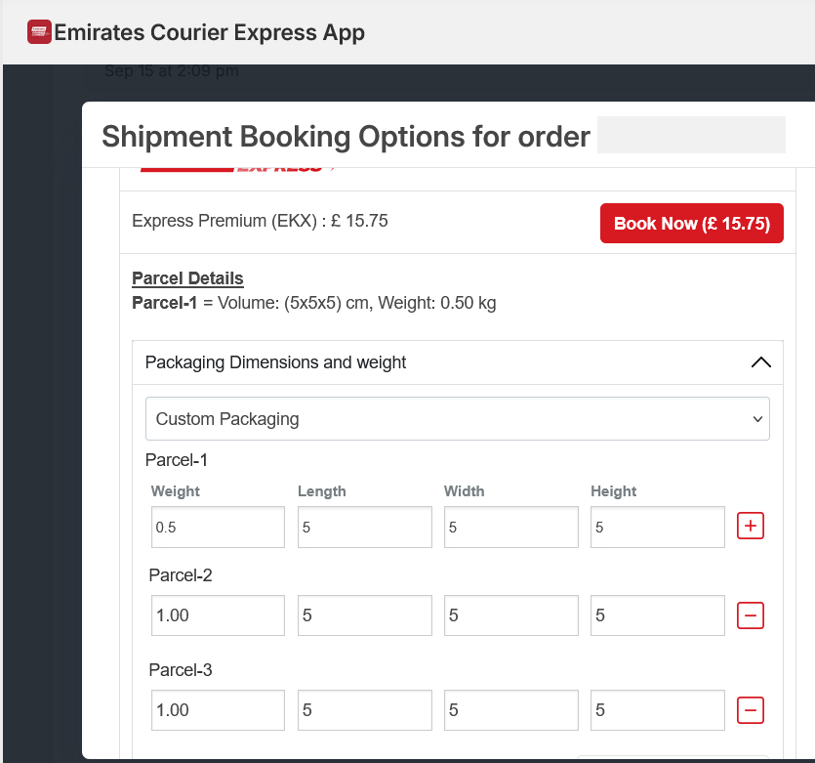Remove Parcel-2 with its minus icon

[x=750, y=615]
